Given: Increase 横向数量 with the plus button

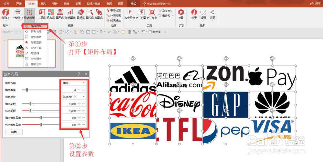Looking at the screenshot, I should [79, 90].
